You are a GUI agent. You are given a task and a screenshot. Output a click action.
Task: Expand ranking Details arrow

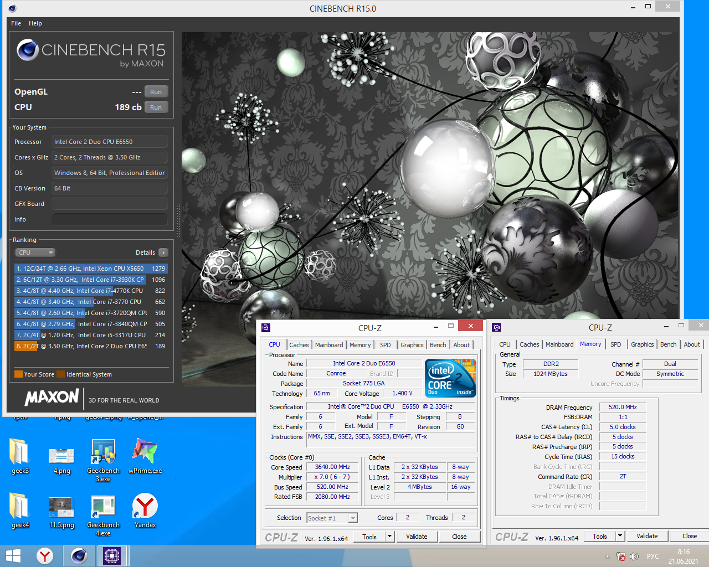(163, 252)
